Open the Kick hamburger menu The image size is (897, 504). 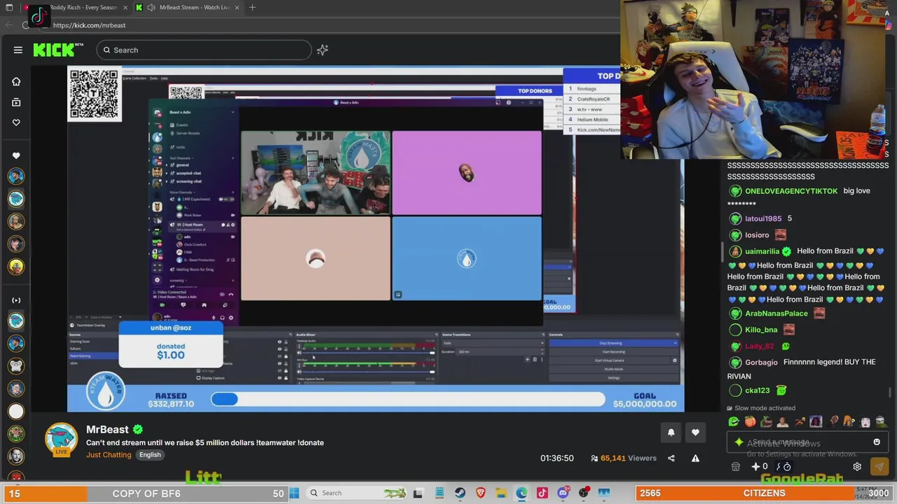[x=18, y=50]
